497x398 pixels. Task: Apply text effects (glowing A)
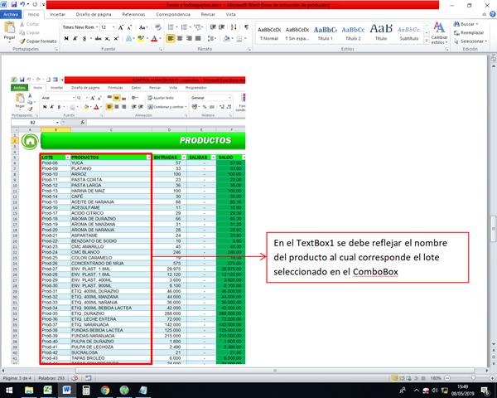click(x=128, y=38)
